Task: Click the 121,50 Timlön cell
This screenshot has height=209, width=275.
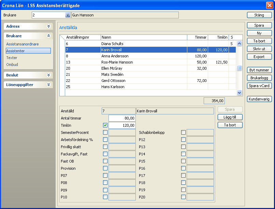Action: point(218,62)
